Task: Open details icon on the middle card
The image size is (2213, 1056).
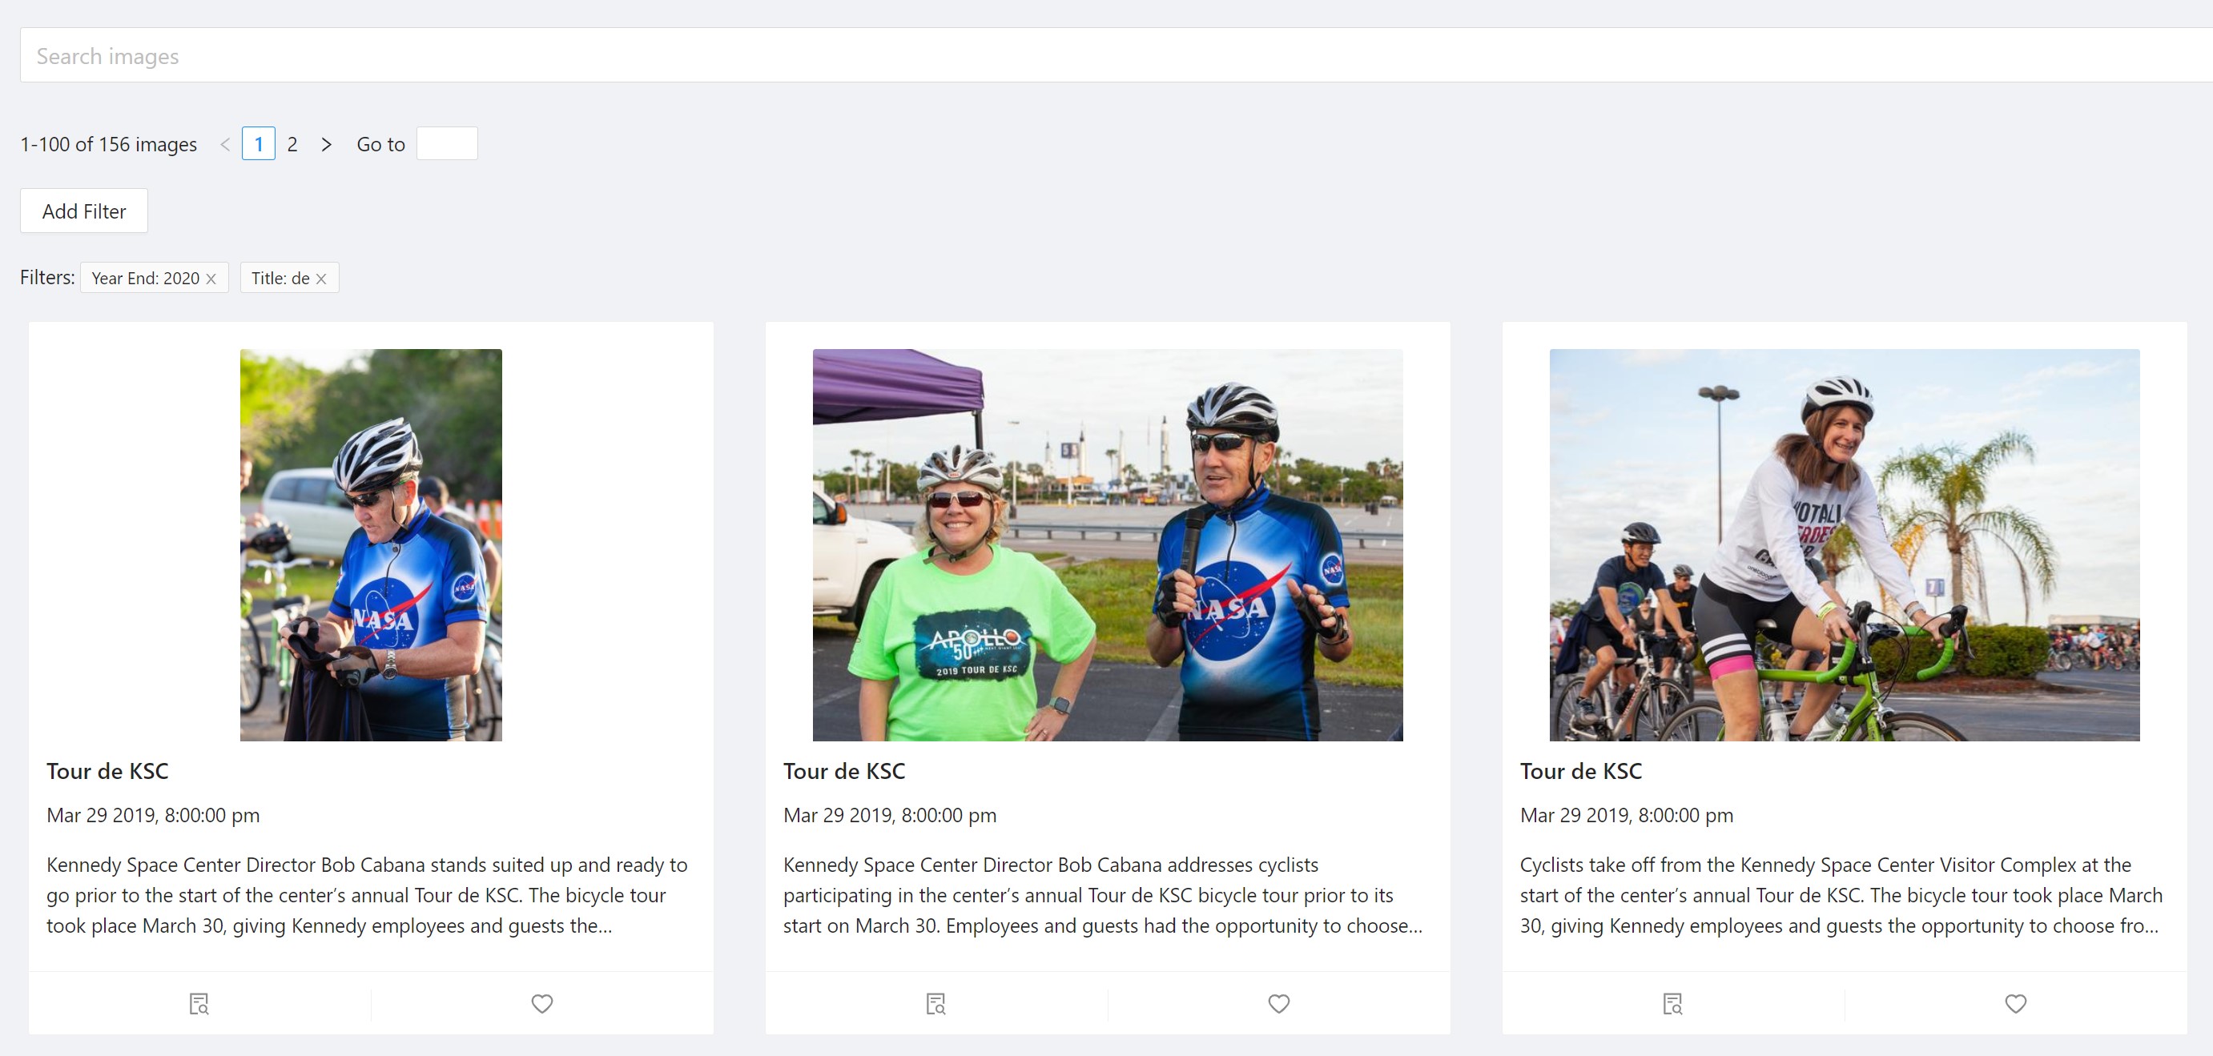Action: tap(936, 1004)
